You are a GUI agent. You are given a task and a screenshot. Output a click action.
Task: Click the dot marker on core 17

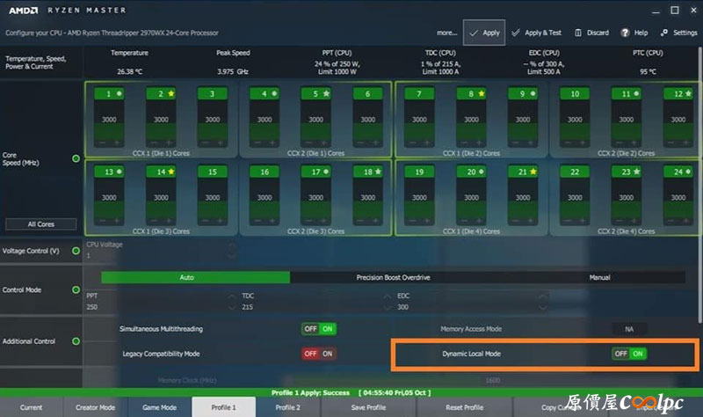point(326,172)
